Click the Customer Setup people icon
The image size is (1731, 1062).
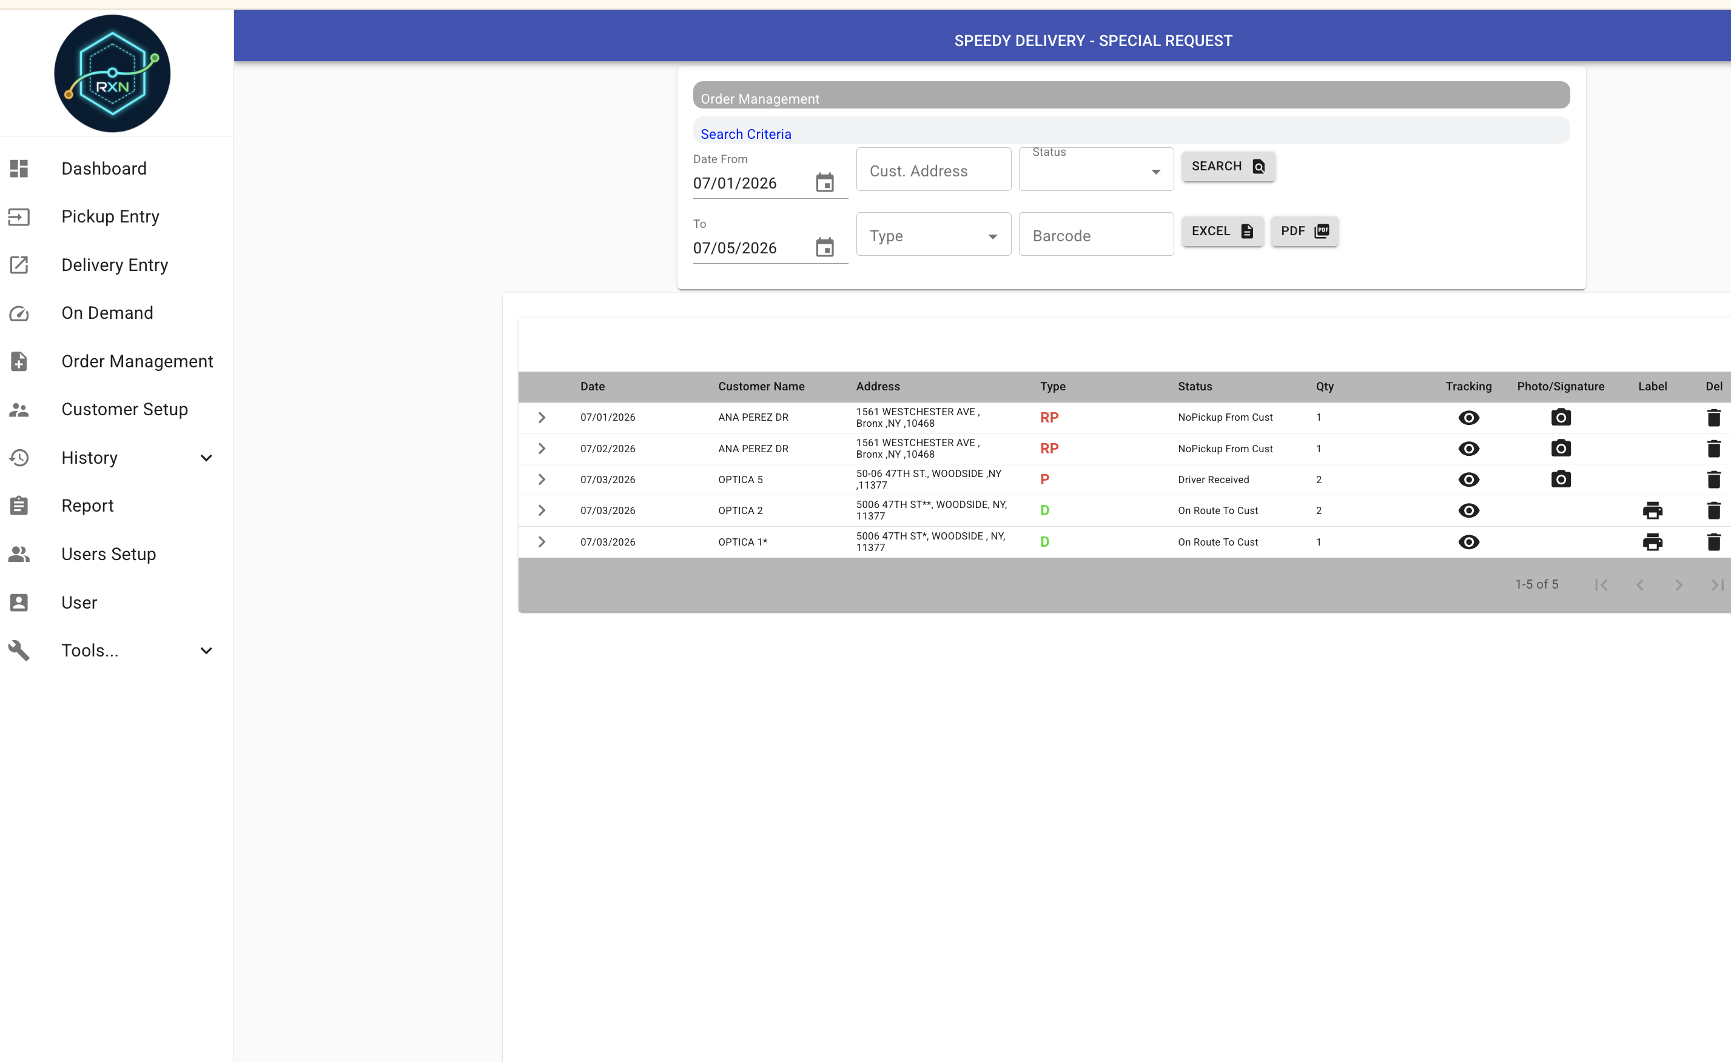coord(19,410)
